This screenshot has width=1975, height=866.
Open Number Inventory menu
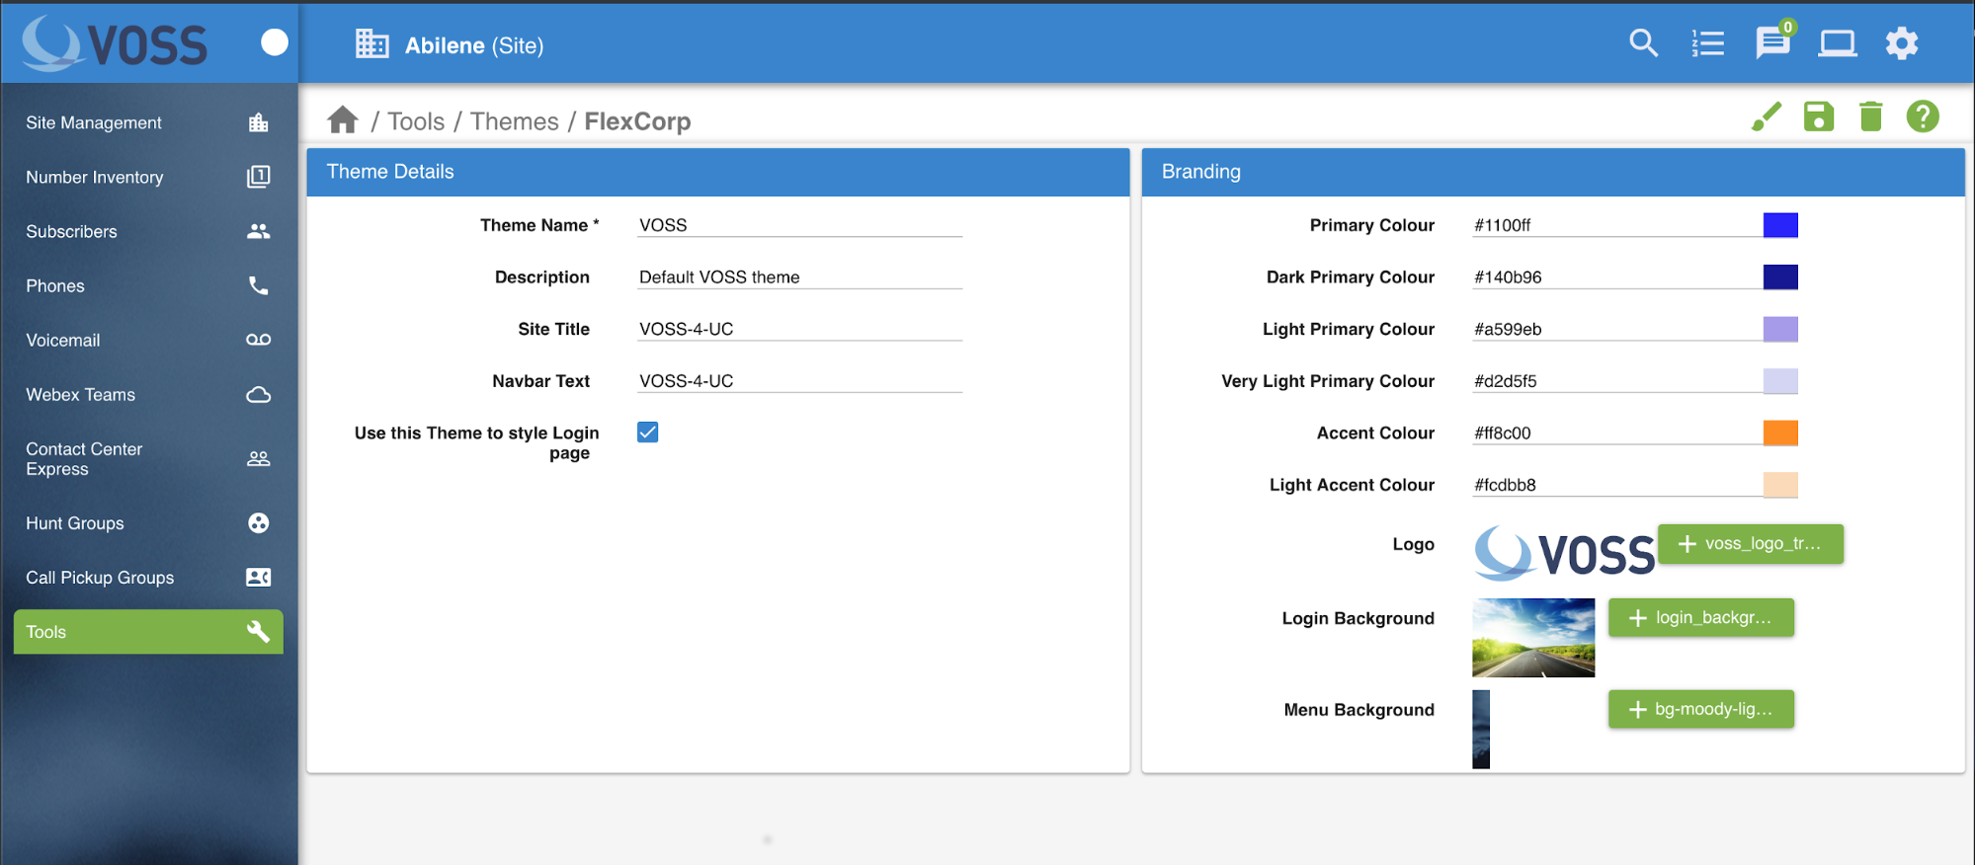[x=148, y=177]
